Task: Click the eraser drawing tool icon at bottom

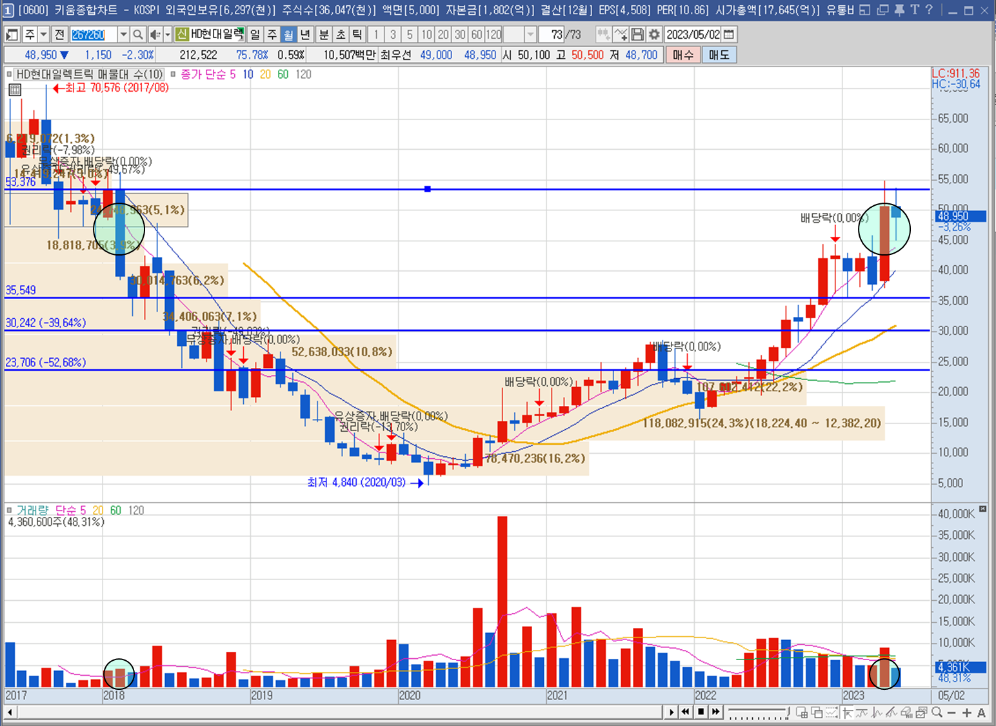Action: (907, 712)
